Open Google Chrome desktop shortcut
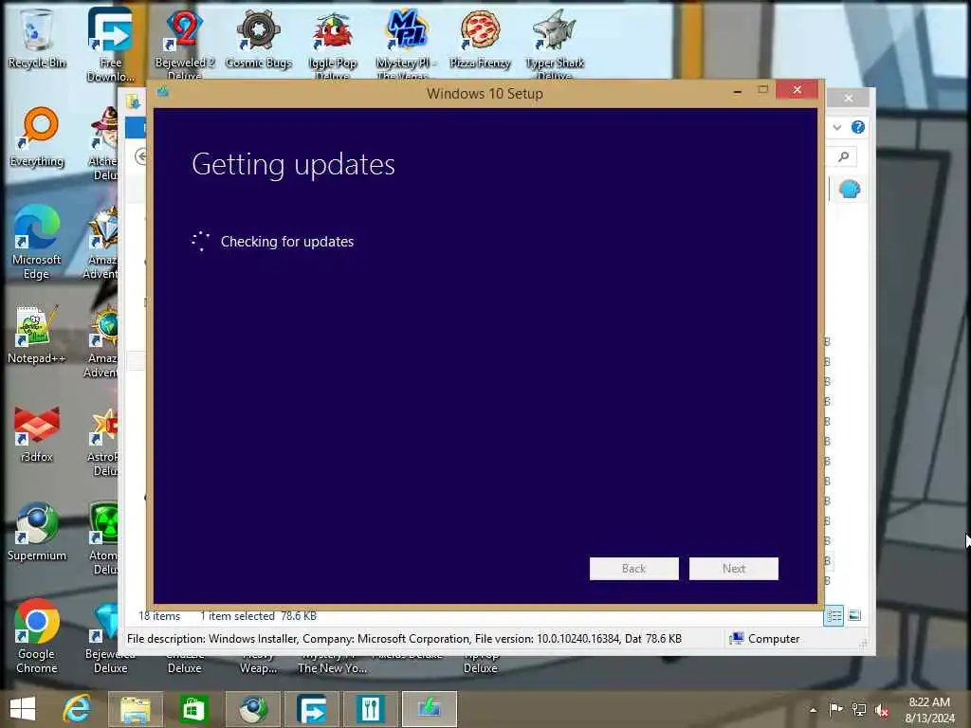 pyautogui.click(x=37, y=636)
